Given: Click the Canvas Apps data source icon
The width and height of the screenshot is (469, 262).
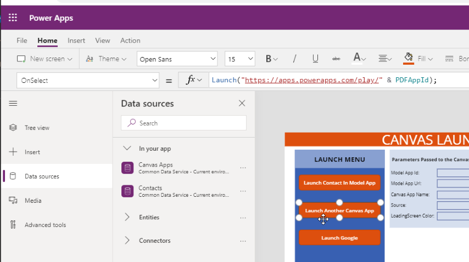Looking at the screenshot, I should click(x=127, y=168).
